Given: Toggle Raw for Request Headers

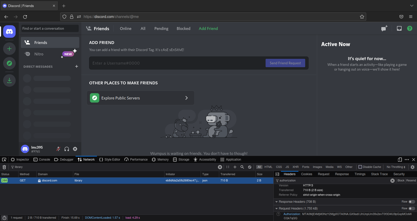Looking at the screenshot, I should pos(412,209).
